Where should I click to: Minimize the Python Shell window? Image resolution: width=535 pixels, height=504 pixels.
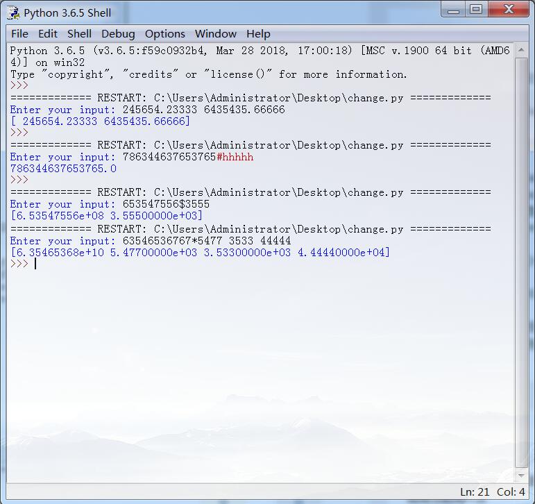coord(453,10)
